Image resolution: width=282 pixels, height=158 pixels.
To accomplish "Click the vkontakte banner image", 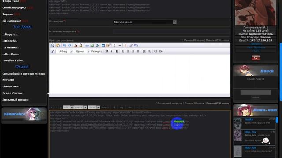I will coord(24,114).
